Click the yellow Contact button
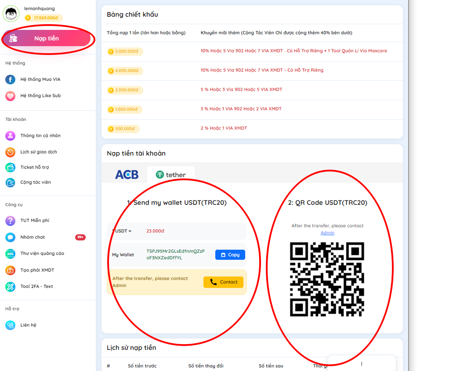The width and height of the screenshot is (453, 371). (x=223, y=282)
